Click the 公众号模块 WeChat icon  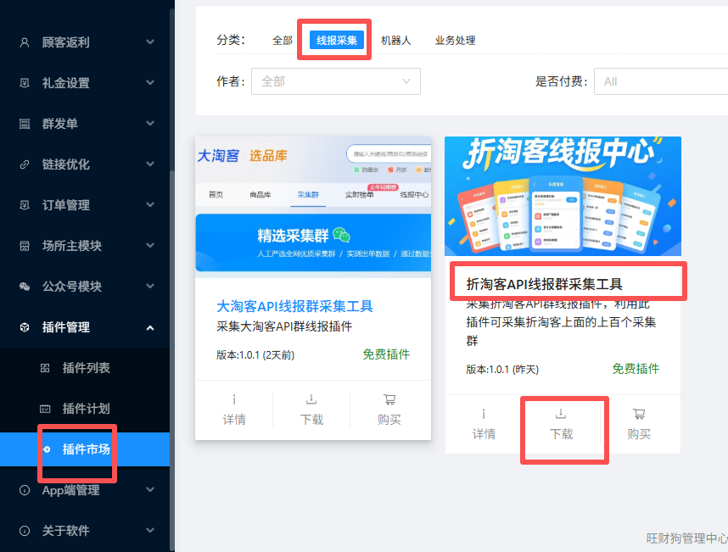25,287
